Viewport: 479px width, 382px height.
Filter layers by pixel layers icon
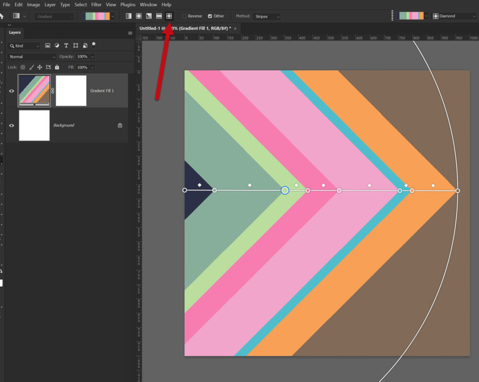coord(47,46)
